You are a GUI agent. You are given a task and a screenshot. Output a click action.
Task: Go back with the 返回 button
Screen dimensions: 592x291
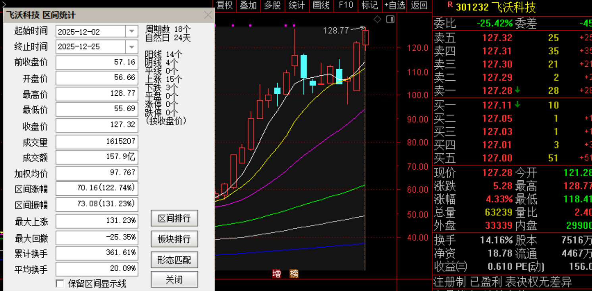click(419, 5)
